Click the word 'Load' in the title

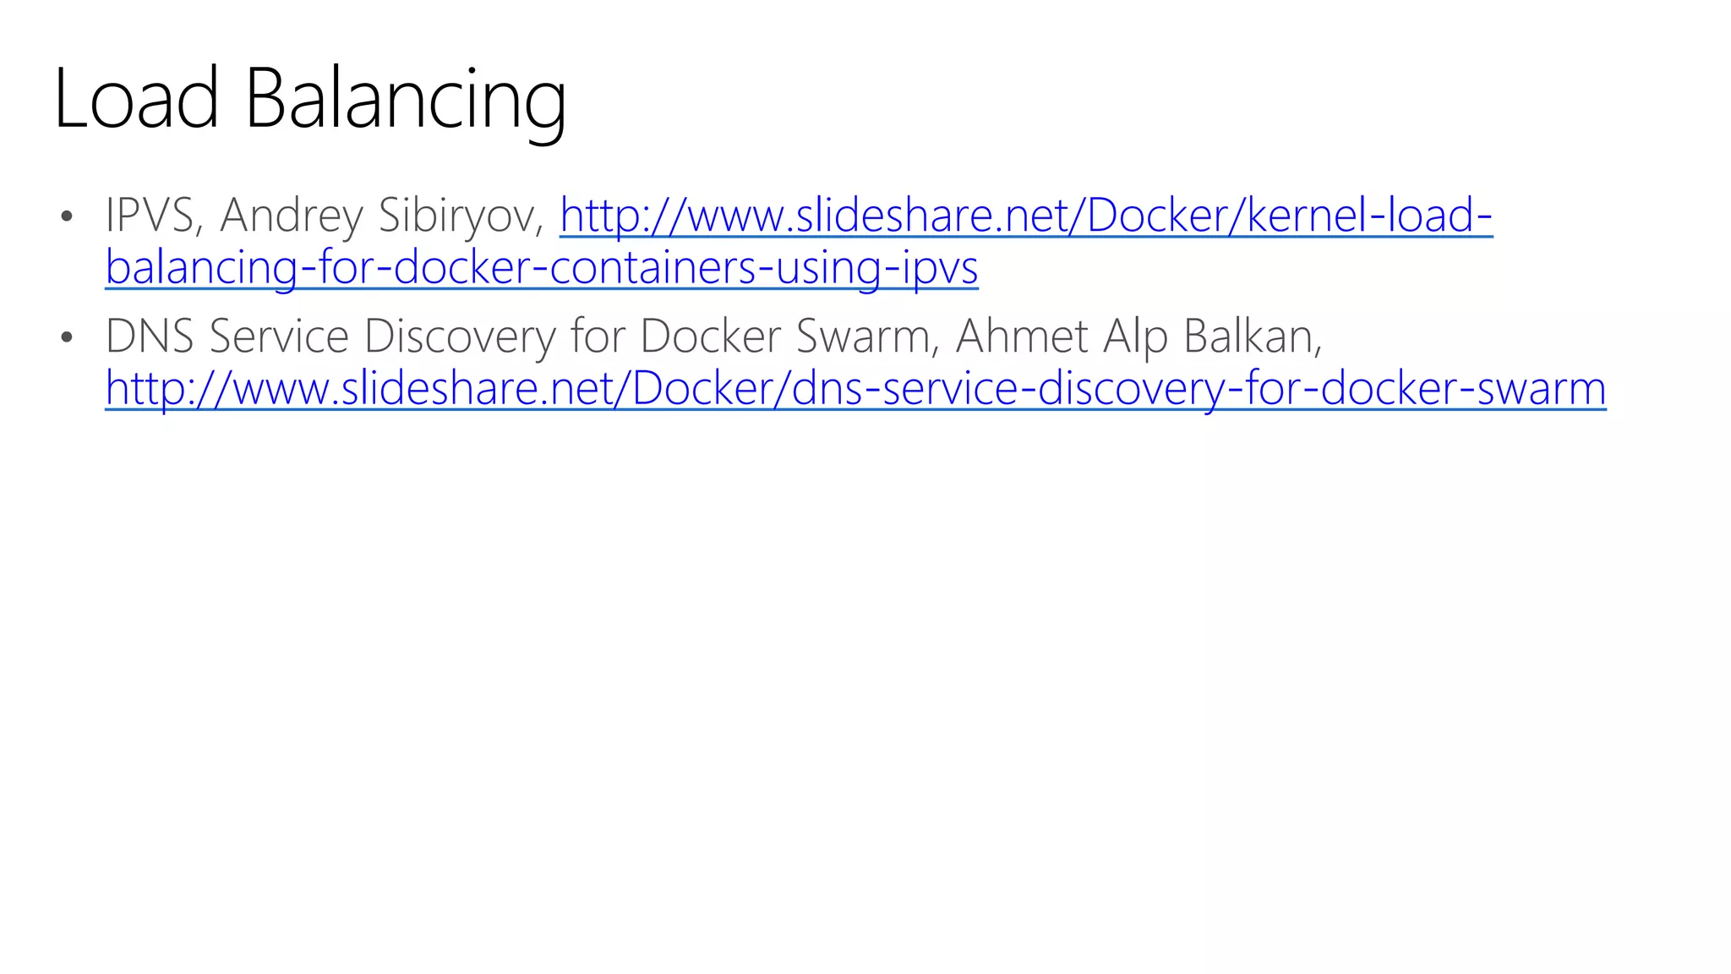tap(137, 98)
